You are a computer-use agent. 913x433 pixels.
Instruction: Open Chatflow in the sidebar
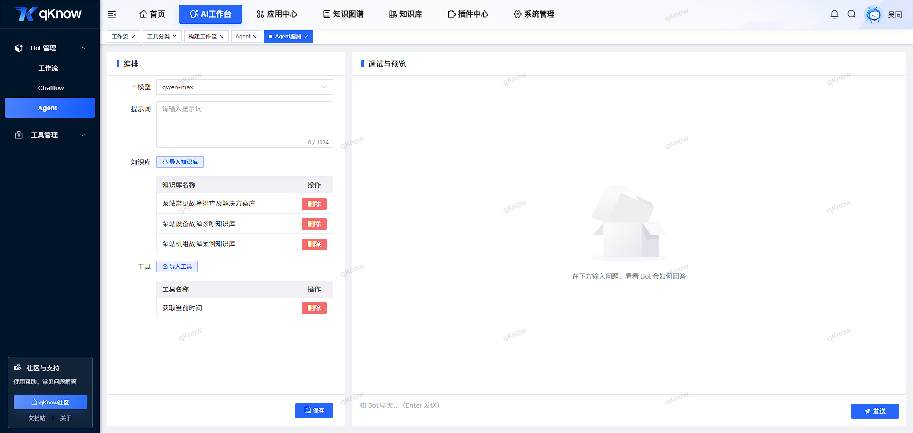tap(50, 88)
